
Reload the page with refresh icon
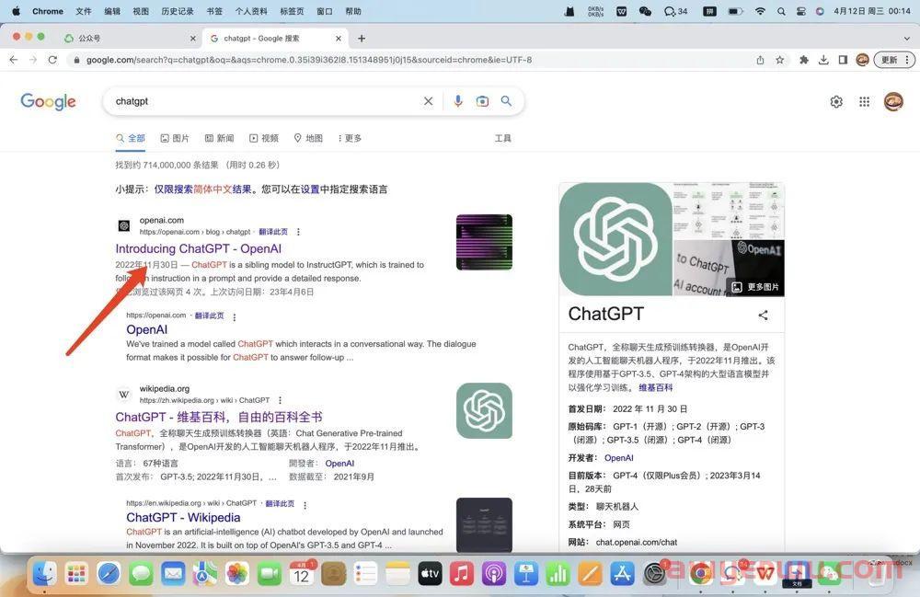point(52,60)
